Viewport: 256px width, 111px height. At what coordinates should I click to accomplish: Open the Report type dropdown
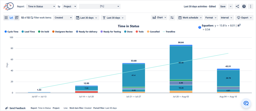[41, 6]
